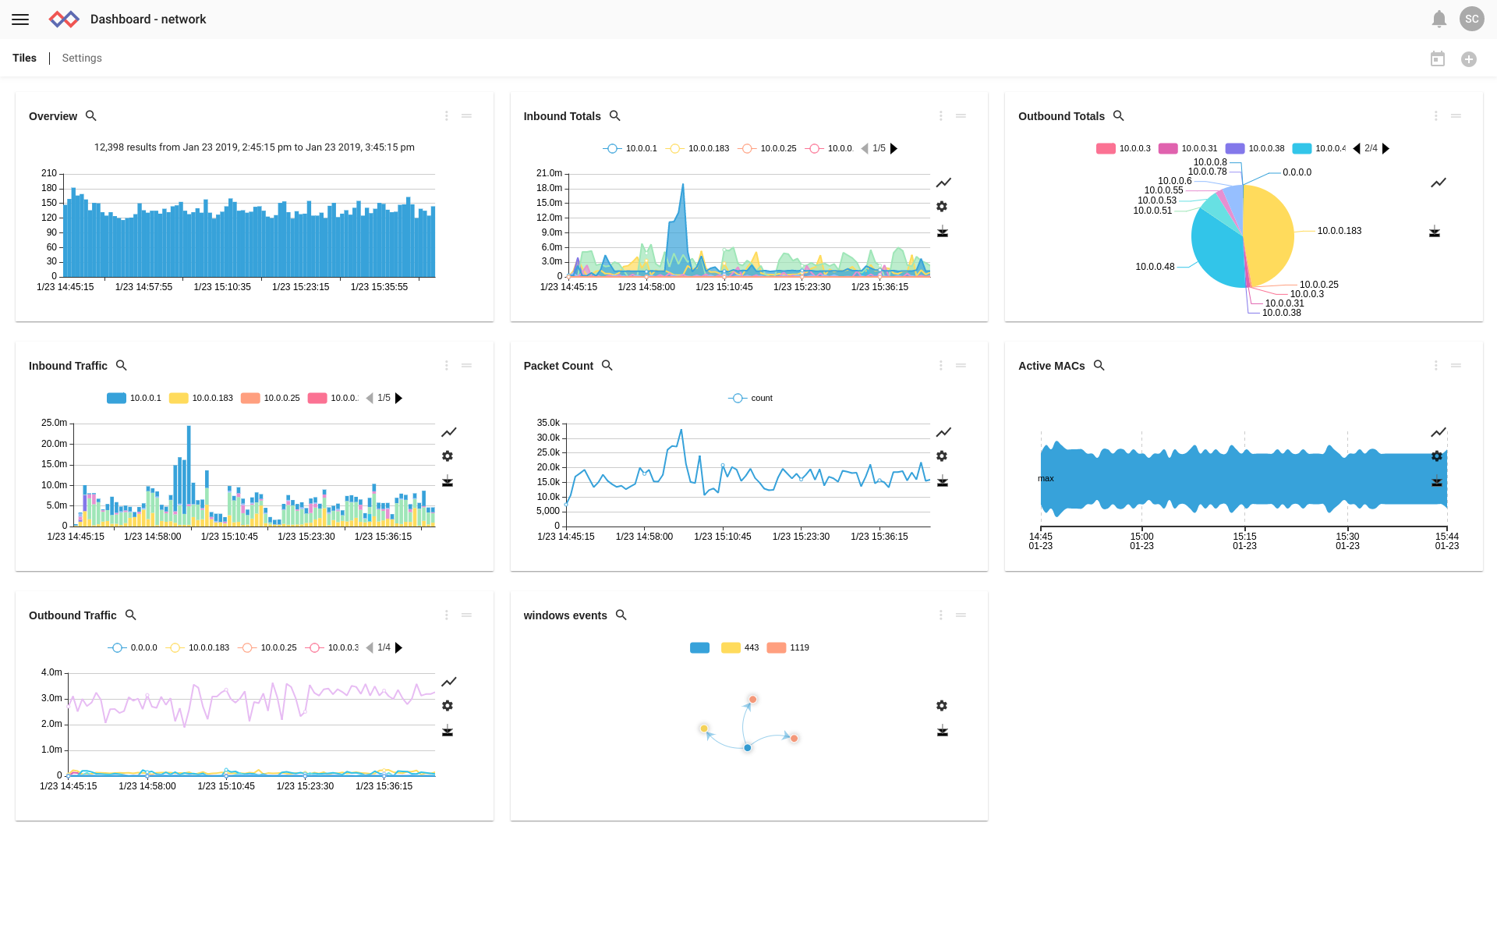
Task: Toggle 10.0.0.183 series in Inbound Totals legend
Action: coord(699,148)
